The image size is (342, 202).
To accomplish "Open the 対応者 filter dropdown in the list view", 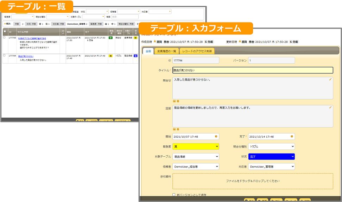I will coord(160,12).
